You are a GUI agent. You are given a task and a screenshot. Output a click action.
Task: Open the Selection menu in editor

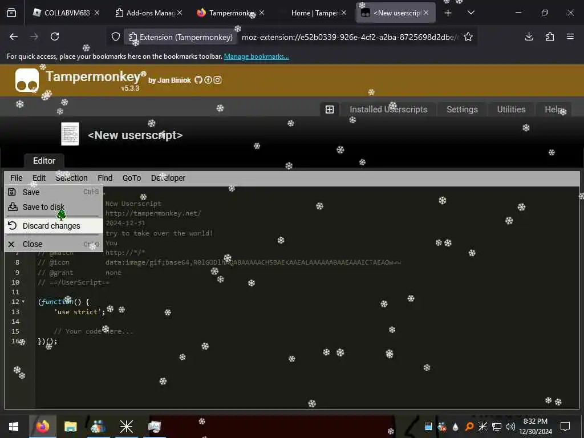click(x=71, y=178)
